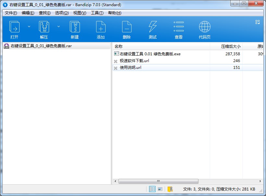Click the icon beside 使用说明.url
Viewport: 266px width, 196px height.
point(116,68)
